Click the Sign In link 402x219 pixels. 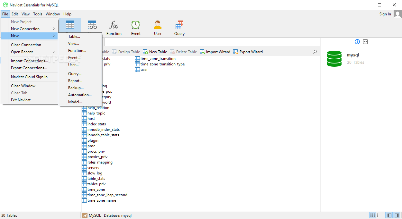385,14
